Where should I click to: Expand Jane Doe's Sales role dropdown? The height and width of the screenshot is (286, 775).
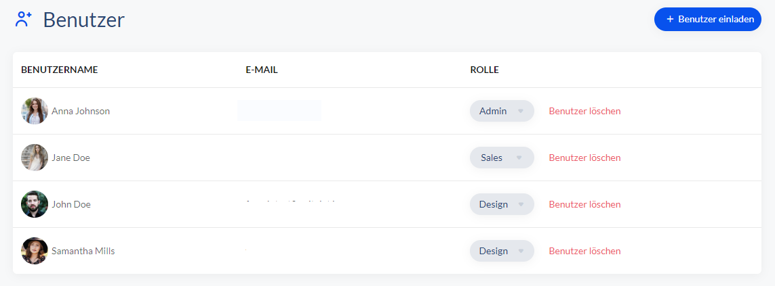502,158
